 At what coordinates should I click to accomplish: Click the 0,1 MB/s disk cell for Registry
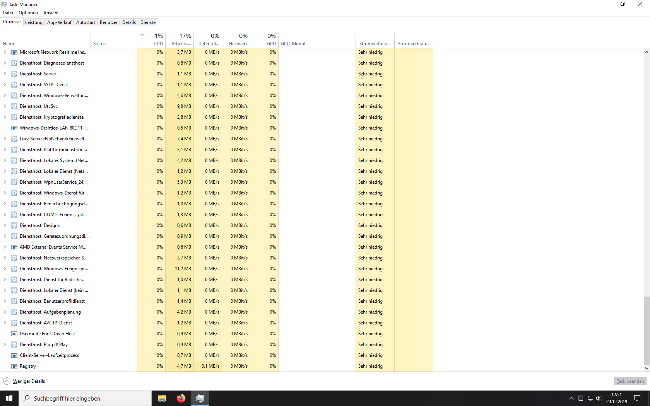click(x=208, y=366)
